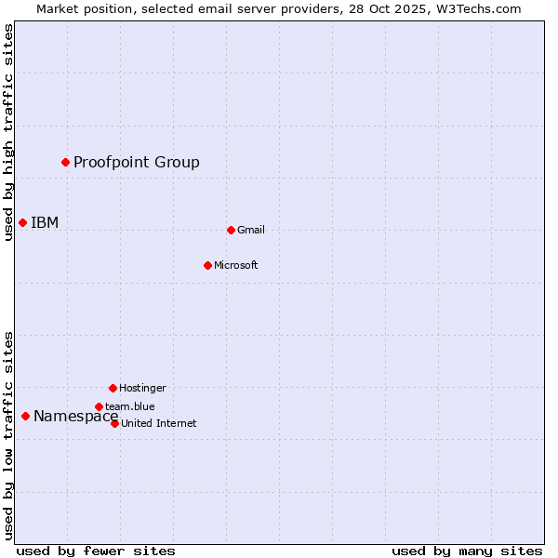The width and height of the screenshot is (558, 558).
Task: Select the "used by fewer sites" axis label
Action: pyautogui.click(x=96, y=551)
